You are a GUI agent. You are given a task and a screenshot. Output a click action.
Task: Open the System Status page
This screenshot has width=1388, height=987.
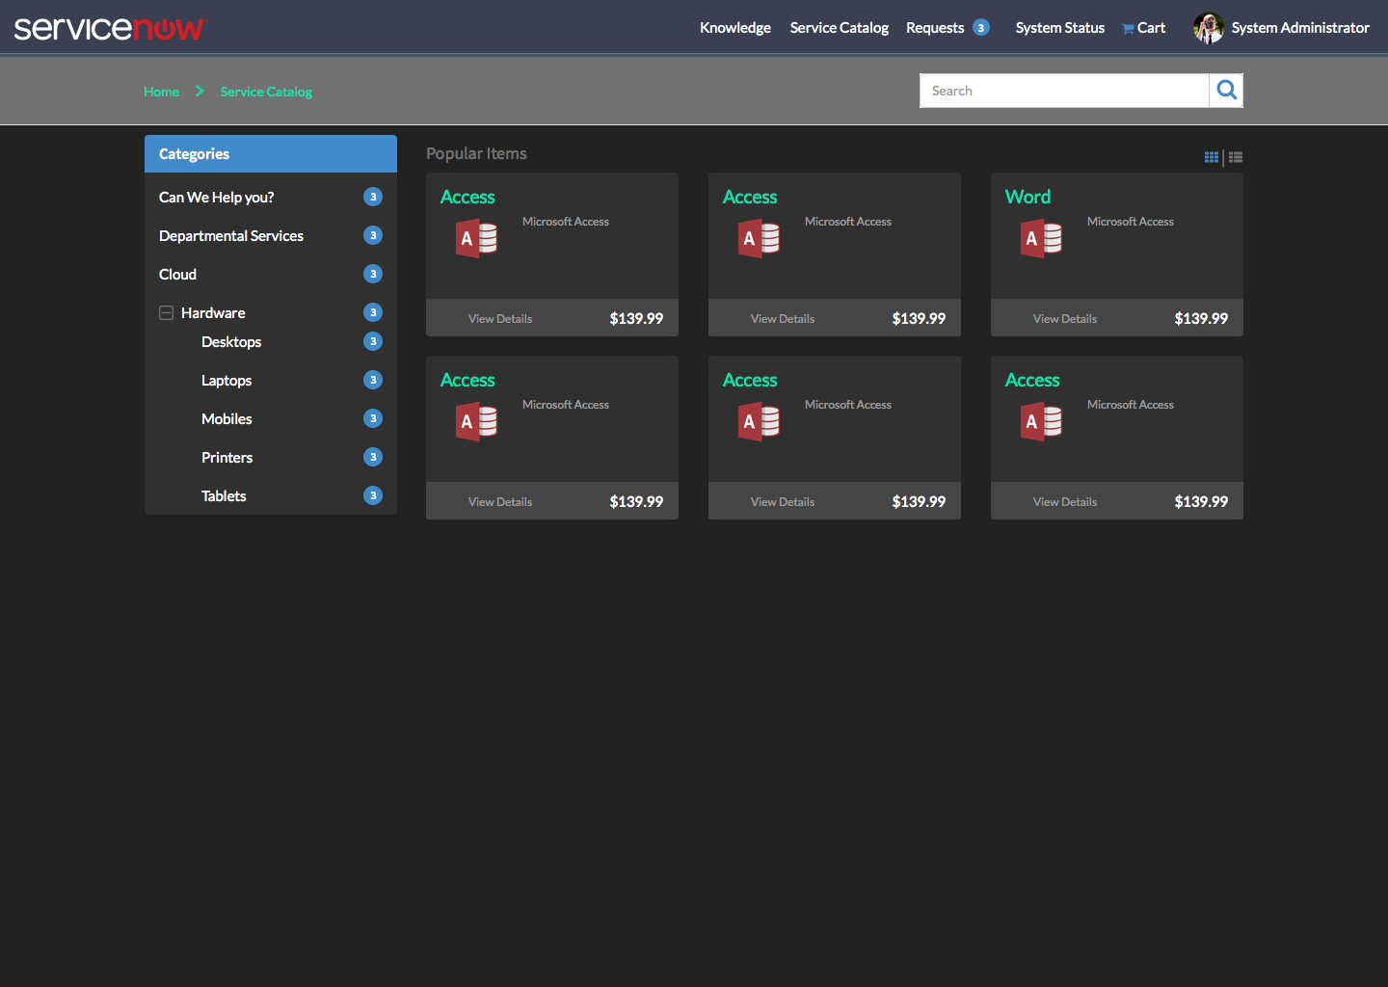coord(1059,28)
